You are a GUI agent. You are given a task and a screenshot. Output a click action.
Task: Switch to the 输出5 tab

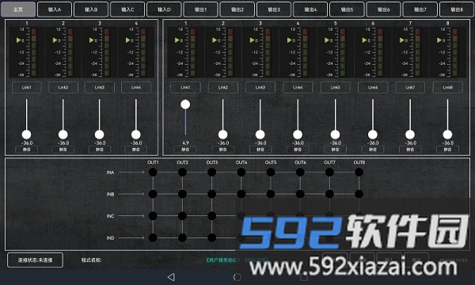point(347,9)
